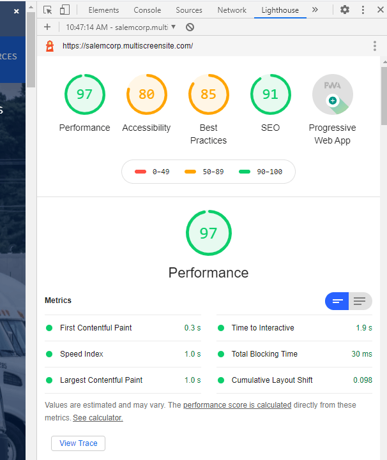Click the red Lighthouse logo icon
Viewport: 387px width, 460px height.
pyautogui.click(x=50, y=46)
